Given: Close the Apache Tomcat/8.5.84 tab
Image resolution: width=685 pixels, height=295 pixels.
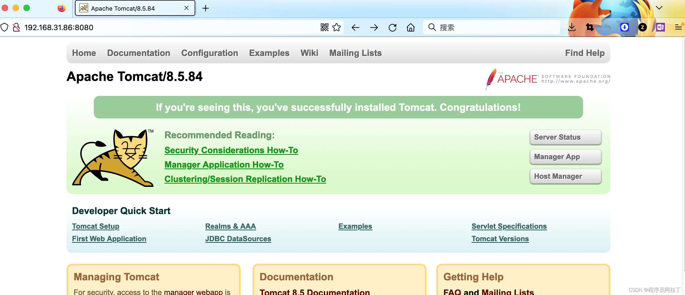Looking at the screenshot, I should 186,8.
